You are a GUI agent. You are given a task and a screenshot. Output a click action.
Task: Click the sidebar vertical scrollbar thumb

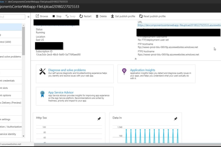pyautogui.click(x=23, y=41)
